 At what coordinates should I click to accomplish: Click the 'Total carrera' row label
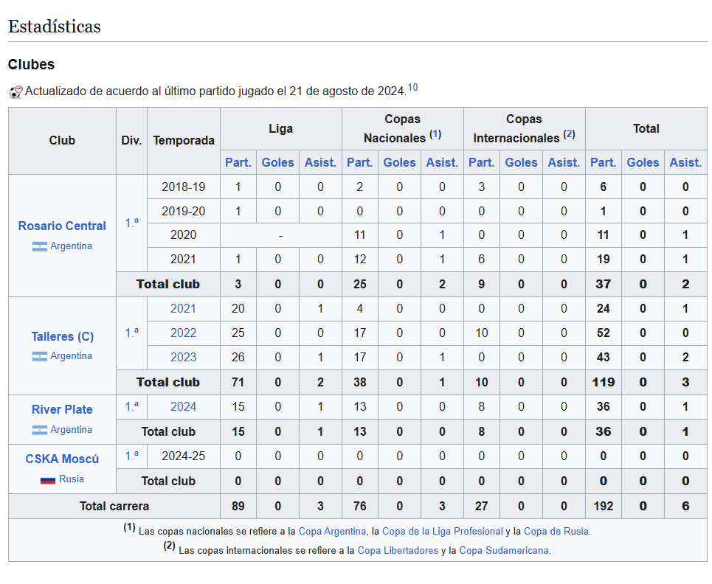pos(114,506)
